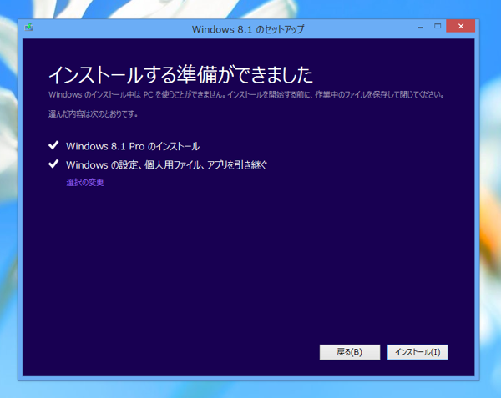
Task: Click checkmark beside Windows の設定 line
Action: pos(53,164)
